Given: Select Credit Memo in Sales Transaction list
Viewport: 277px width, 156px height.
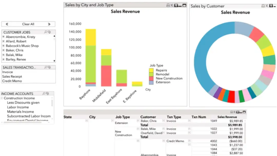Looking at the screenshot, I should pyautogui.click(x=12, y=81).
